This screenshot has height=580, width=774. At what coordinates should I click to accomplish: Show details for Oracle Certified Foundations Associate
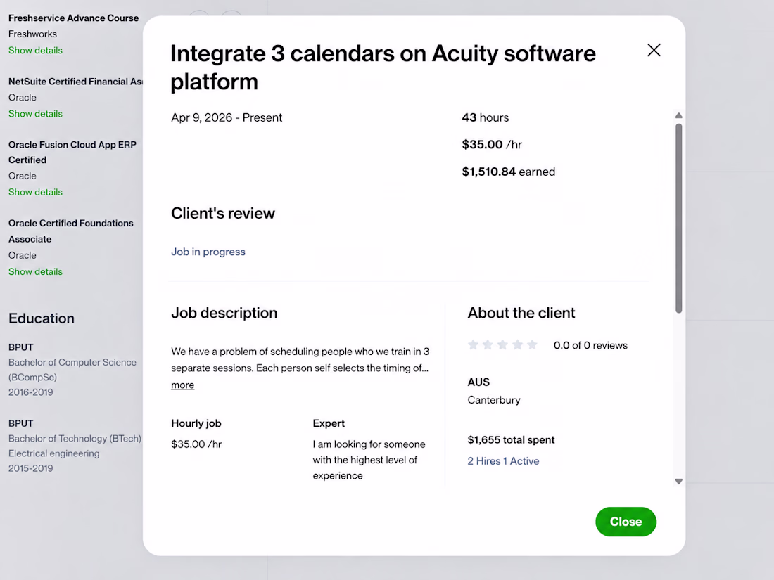[36, 272]
